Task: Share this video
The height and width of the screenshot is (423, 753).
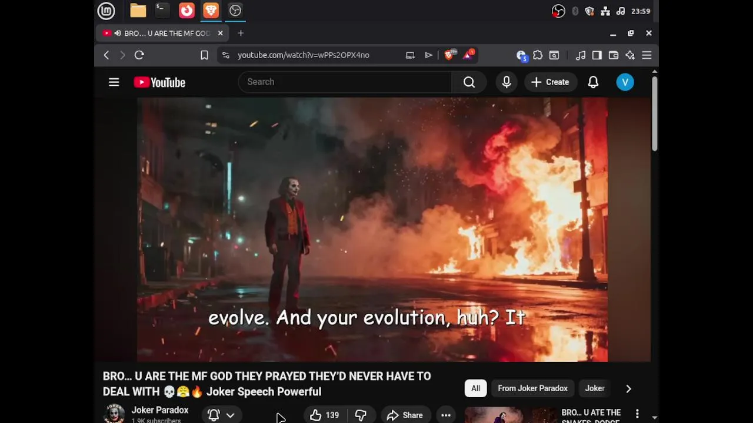Action: pyautogui.click(x=405, y=415)
